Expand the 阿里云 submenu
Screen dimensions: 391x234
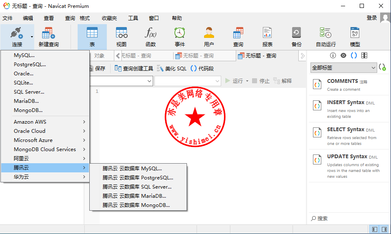coord(45,159)
